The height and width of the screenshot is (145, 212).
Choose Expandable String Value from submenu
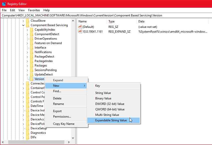[x=113, y=120]
